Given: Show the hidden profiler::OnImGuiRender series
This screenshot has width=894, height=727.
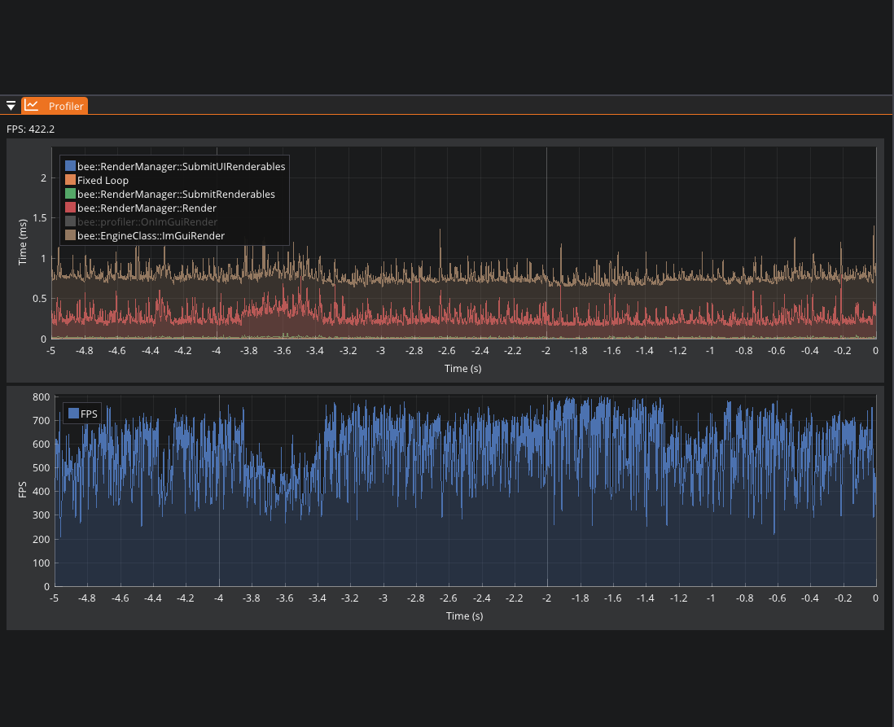Looking at the screenshot, I should 147,222.
